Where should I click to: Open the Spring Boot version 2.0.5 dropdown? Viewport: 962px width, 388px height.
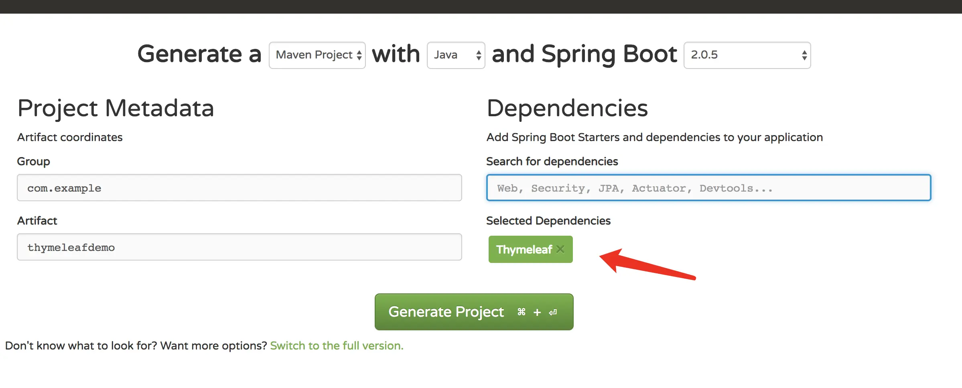(747, 55)
